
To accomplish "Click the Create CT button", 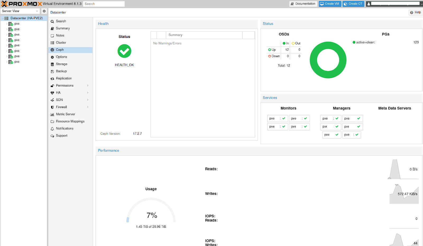I will click(x=353, y=4).
